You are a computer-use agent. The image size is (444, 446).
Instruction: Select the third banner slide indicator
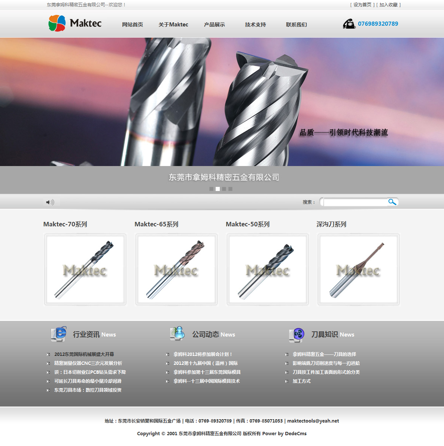224,189
